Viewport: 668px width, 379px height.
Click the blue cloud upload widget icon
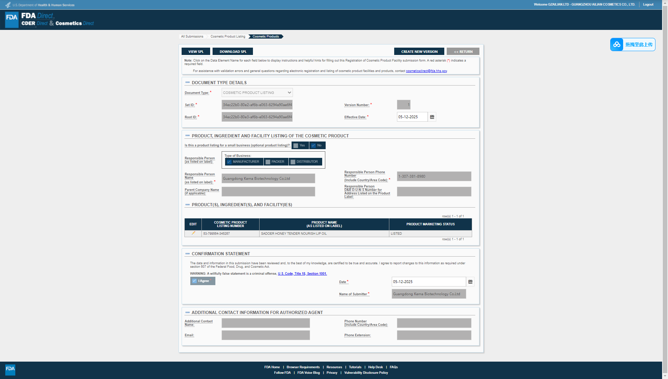tap(617, 45)
